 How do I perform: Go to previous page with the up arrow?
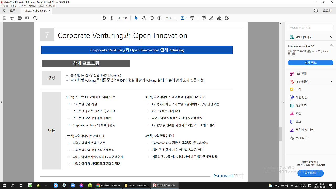pyautogui.click(x=104, y=18)
